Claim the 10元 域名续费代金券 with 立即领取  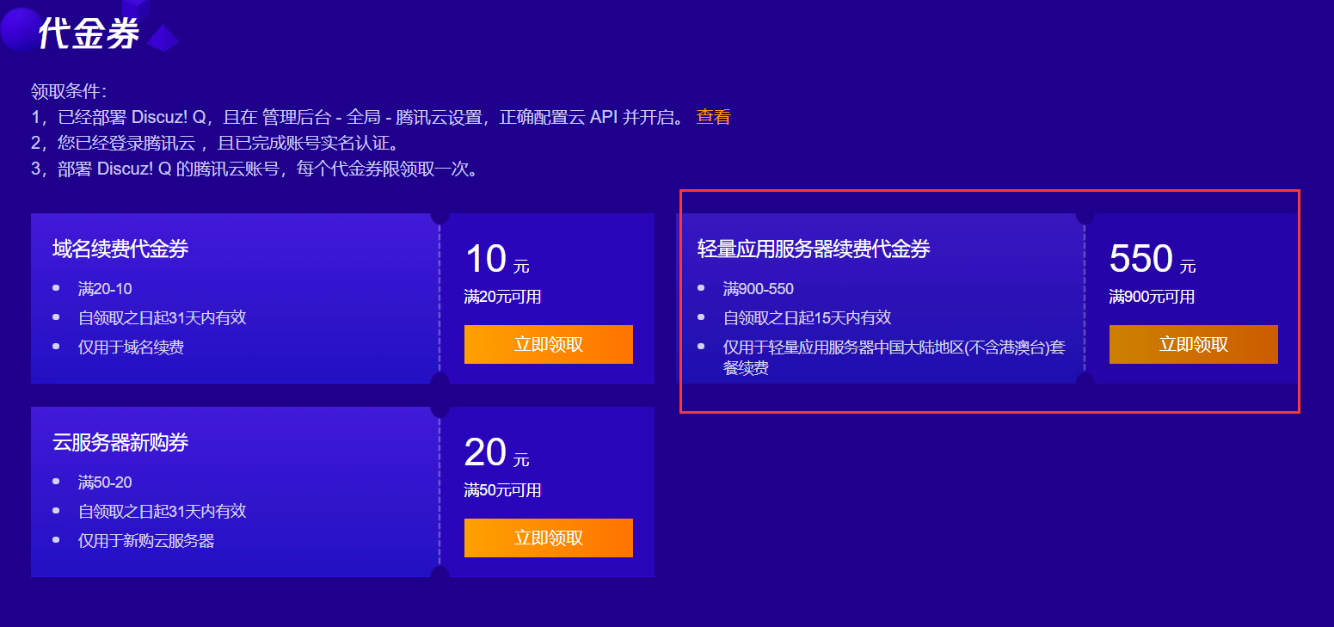point(549,344)
